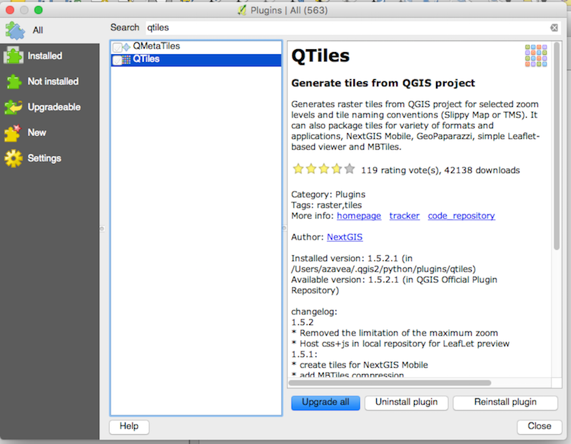Click the Uninstall plugin button
The height and width of the screenshot is (444, 571).
[406, 403]
